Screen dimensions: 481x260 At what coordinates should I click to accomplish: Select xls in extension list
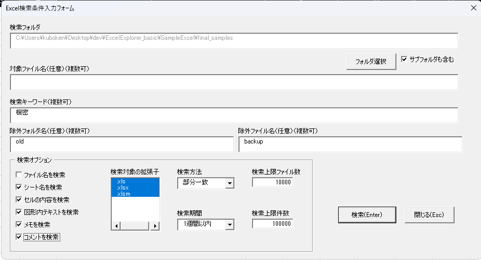(x=135, y=181)
